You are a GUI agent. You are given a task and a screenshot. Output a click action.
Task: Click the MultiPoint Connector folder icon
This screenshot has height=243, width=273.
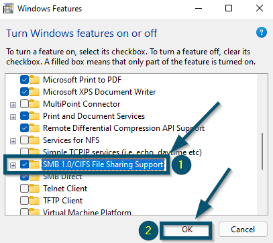pyautogui.click(x=34, y=104)
